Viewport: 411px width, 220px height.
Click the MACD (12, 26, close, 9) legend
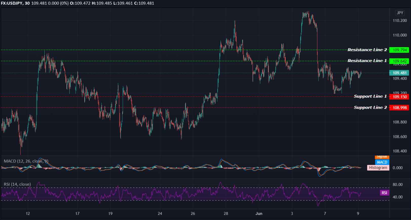(26, 161)
